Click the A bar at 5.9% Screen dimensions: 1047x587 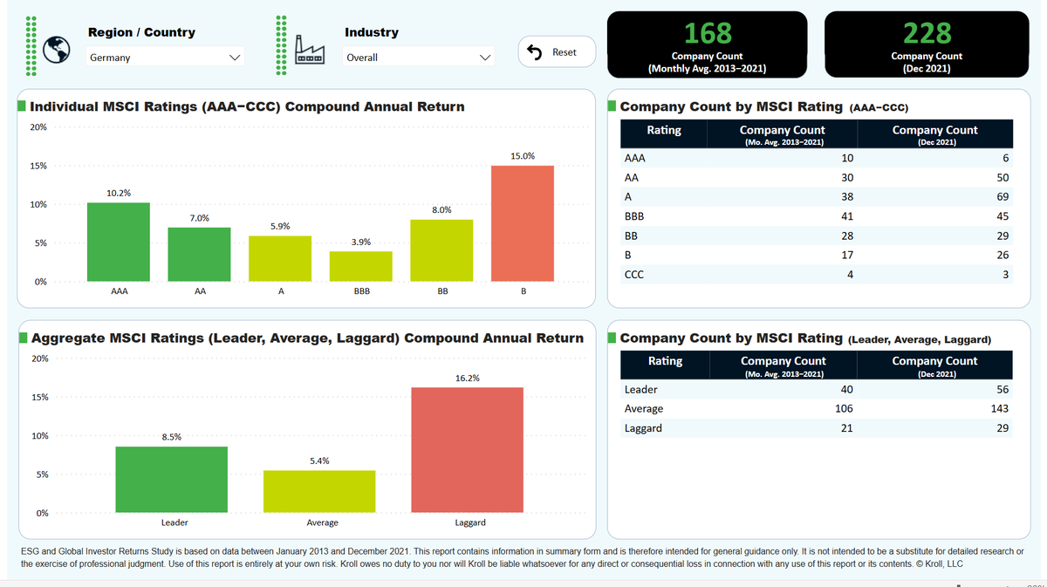click(x=280, y=259)
